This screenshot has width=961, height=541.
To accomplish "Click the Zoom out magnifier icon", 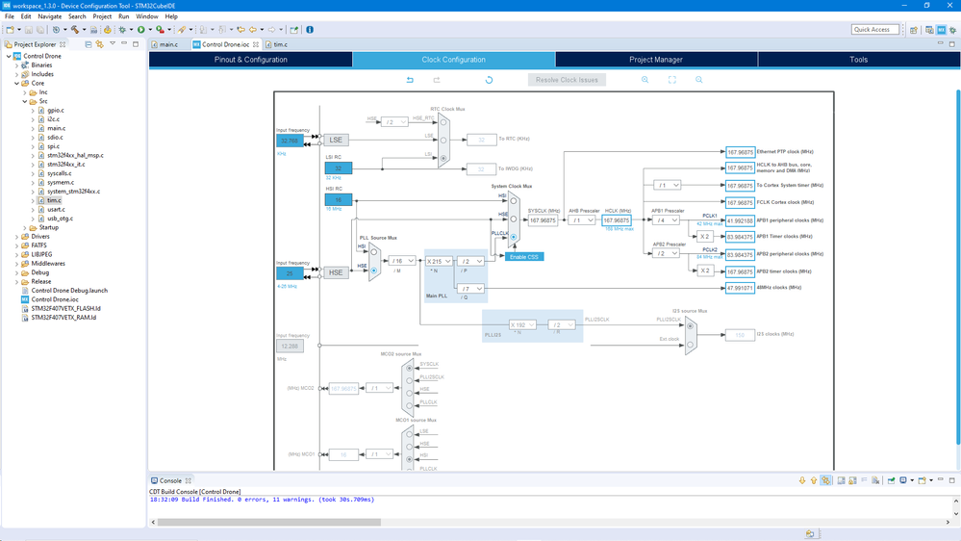I will pyautogui.click(x=698, y=80).
